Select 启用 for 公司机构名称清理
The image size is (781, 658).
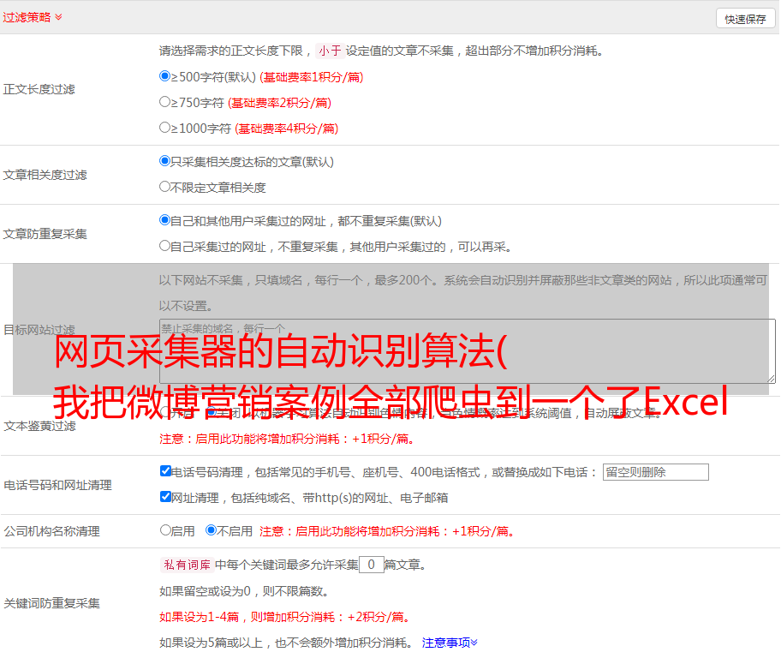tap(165, 530)
